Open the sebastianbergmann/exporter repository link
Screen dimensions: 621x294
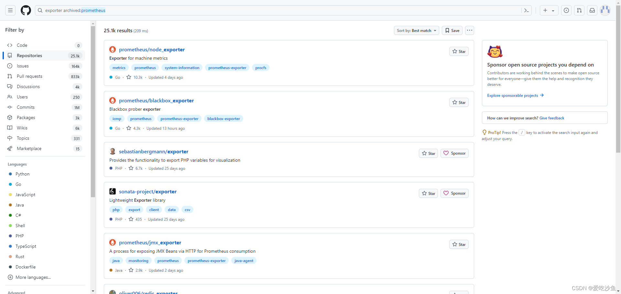154,151
